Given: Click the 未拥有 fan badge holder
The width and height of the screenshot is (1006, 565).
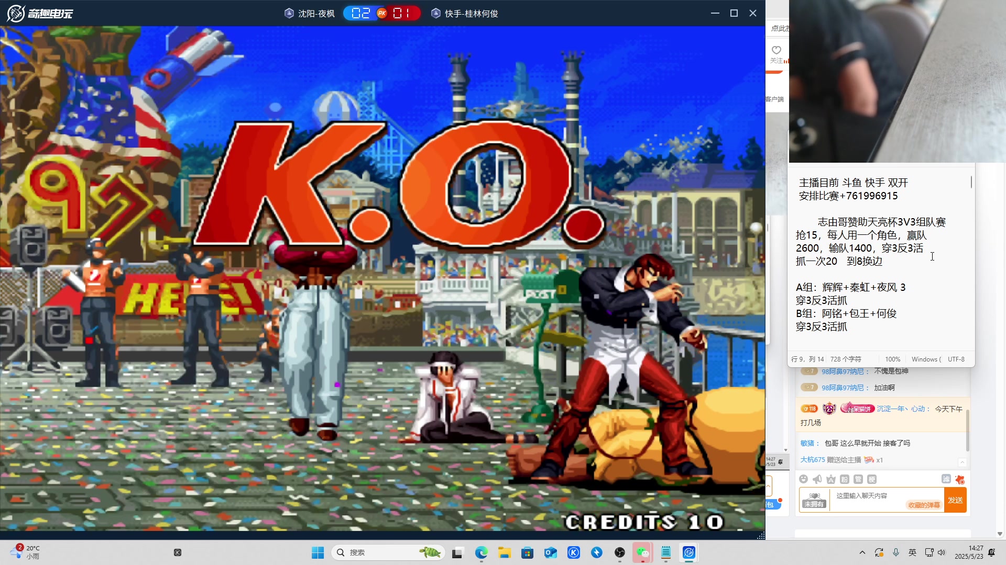Looking at the screenshot, I should tap(814, 500).
